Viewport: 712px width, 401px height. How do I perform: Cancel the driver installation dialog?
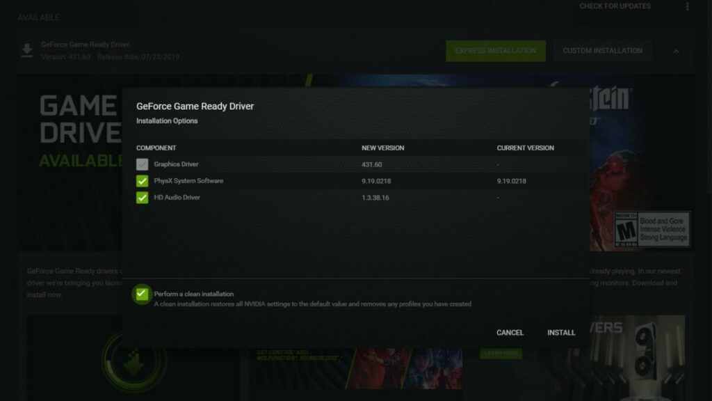coord(510,333)
